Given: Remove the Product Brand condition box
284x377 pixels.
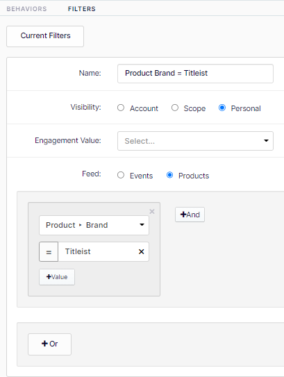Looking at the screenshot, I should [x=152, y=212].
